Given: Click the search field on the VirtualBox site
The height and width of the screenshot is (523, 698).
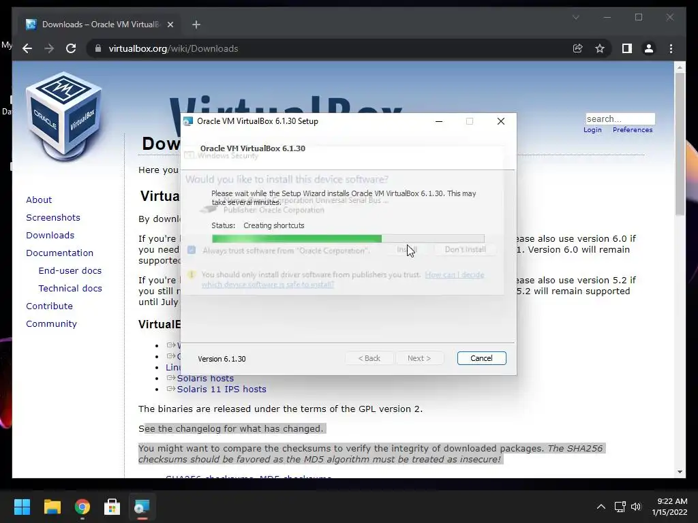Looking at the screenshot, I should pos(620,118).
